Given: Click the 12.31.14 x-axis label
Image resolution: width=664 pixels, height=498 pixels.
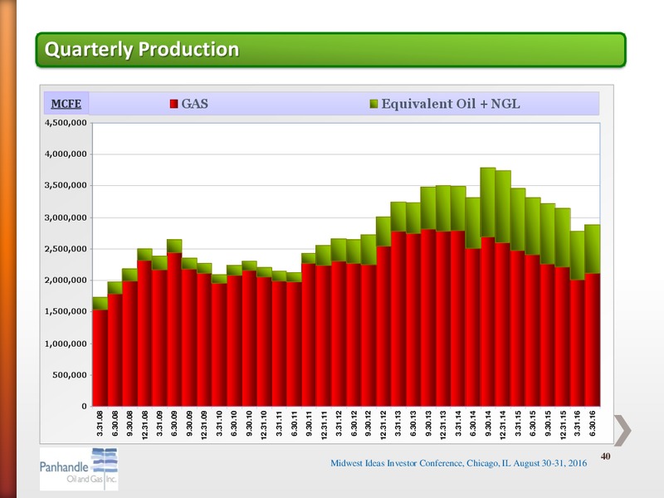Looking at the screenshot, I should point(503,425).
